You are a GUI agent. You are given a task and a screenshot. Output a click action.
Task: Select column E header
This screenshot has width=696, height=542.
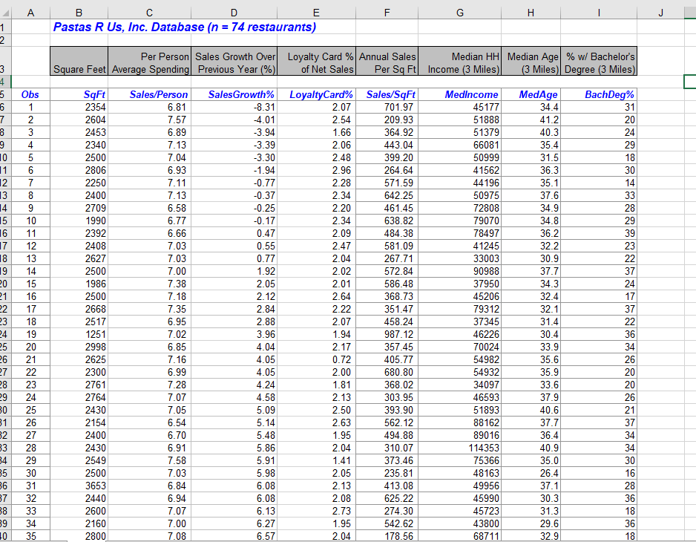[317, 13]
